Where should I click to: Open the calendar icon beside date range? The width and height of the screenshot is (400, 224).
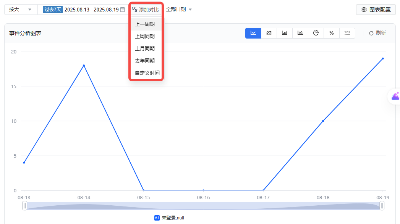click(123, 10)
